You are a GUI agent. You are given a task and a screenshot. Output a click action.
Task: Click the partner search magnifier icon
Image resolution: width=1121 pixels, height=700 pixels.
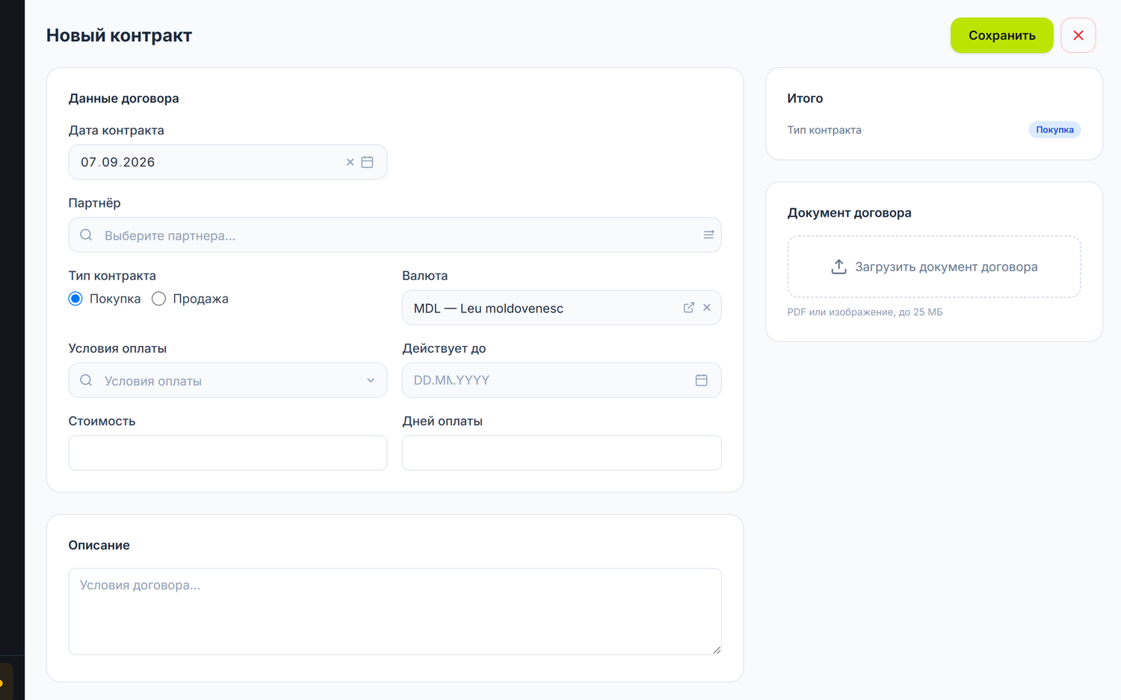(x=86, y=235)
